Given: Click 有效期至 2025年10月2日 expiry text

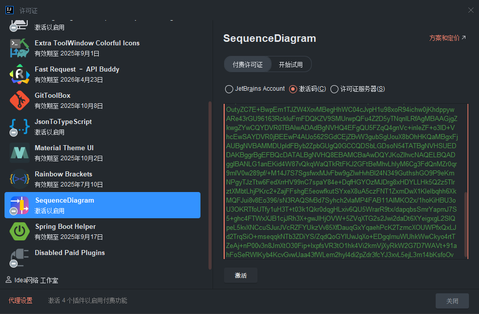Looking at the screenshot, I should tap(69, 158).
